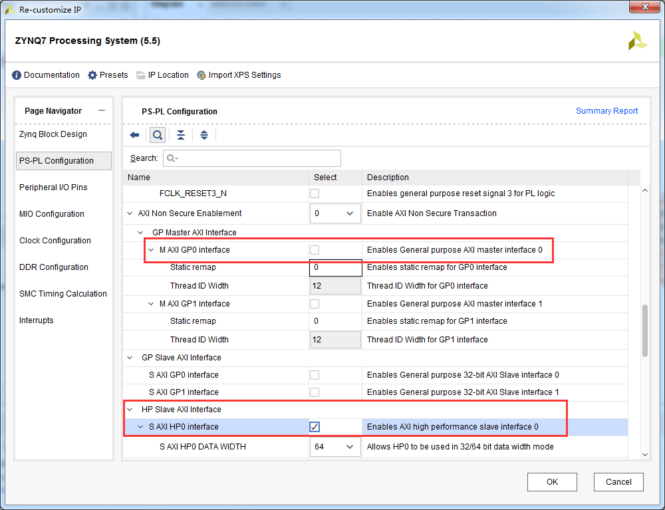665x510 pixels.
Task: Click the collapse all toolbar icon
Action: click(181, 135)
